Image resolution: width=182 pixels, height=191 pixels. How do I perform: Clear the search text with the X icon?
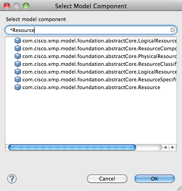coord(172,30)
